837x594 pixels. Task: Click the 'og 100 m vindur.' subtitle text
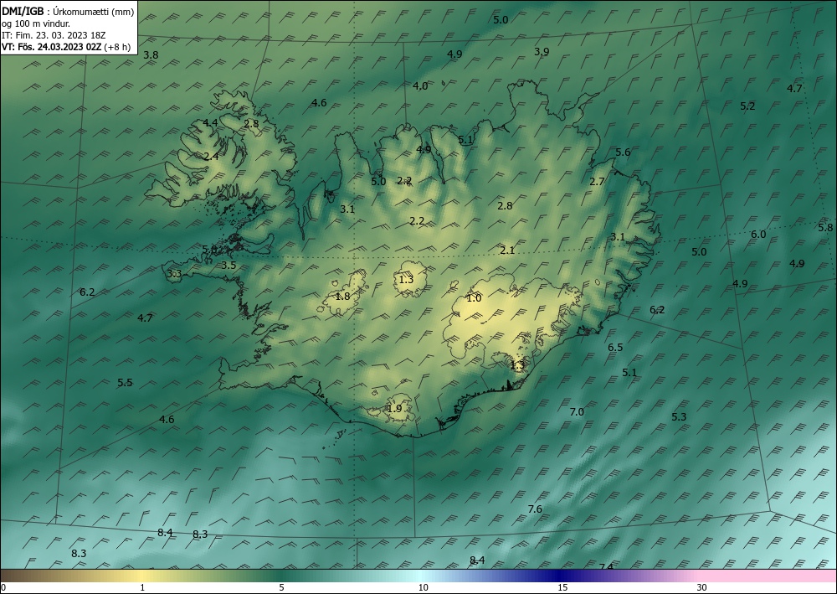[36, 23]
